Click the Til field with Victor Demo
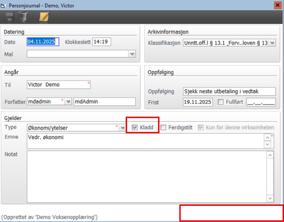Image resolution: width=284 pixels, height=222 pixels. (x=57, y=85)
